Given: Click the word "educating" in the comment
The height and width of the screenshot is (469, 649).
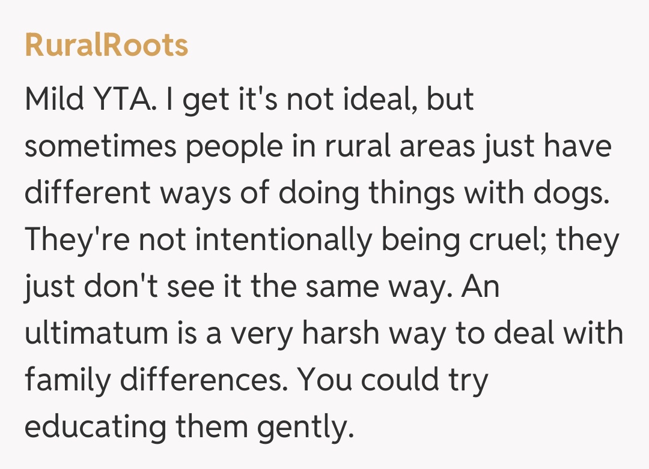Looking at the screenshot, I should click(x=96, y=427).
